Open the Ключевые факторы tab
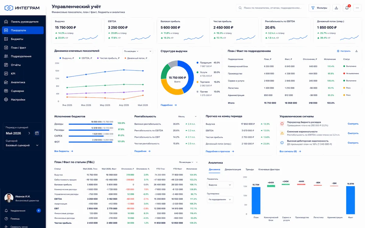 coord(269,169)
